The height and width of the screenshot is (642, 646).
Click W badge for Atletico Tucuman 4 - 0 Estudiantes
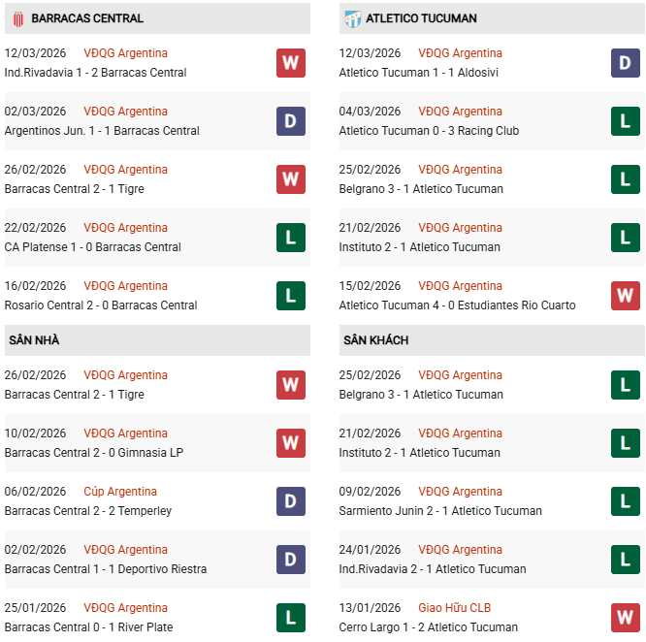tap(625, 296)
